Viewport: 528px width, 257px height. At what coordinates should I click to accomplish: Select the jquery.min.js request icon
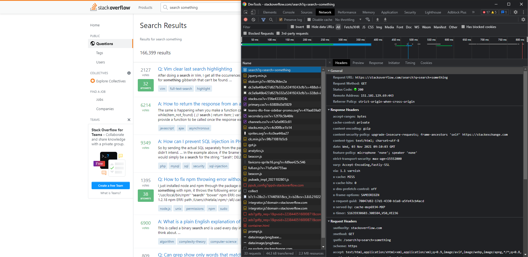245,76
